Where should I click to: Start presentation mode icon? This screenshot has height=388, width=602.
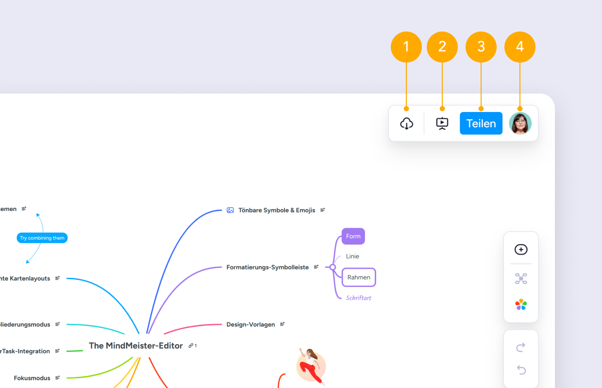[x=442, y=124]
